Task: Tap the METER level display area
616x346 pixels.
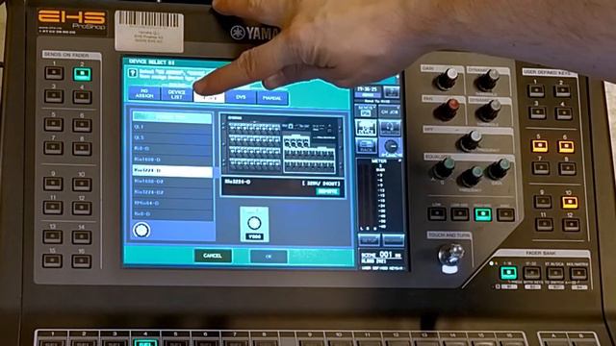Action: coord(380,194)
